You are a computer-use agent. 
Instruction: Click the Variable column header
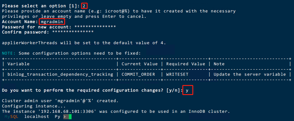pos(18,64)
